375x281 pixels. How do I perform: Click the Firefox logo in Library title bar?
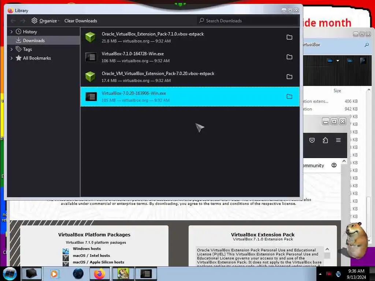pos(10,11)
